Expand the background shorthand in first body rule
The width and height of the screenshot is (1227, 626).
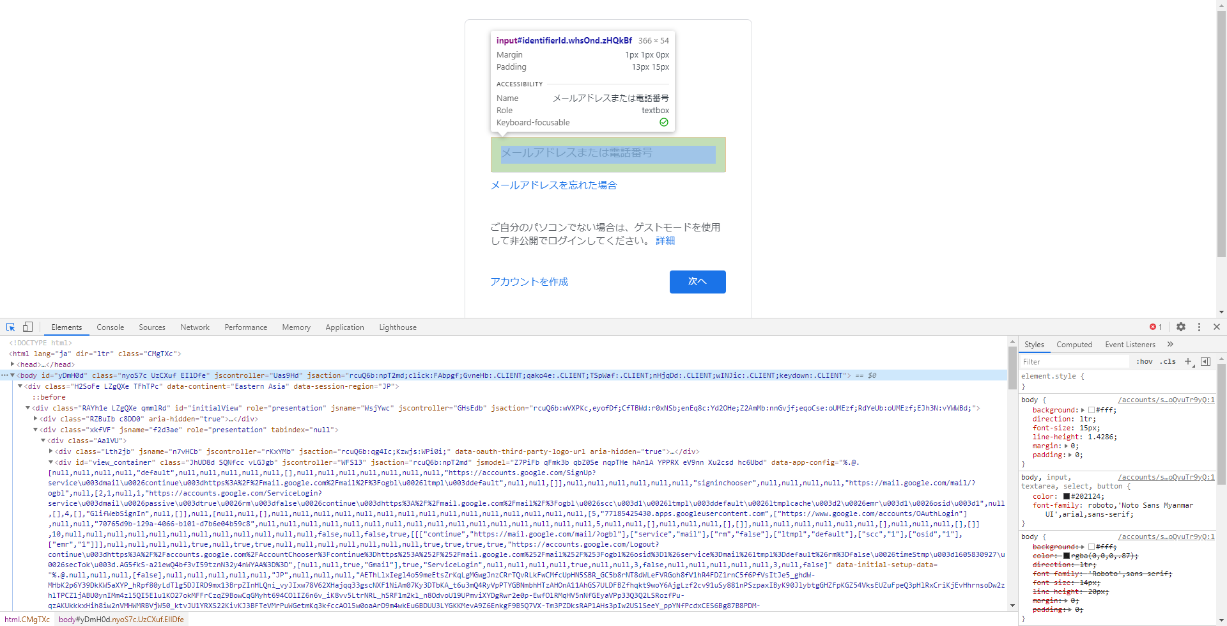[x=1083, y=410]
